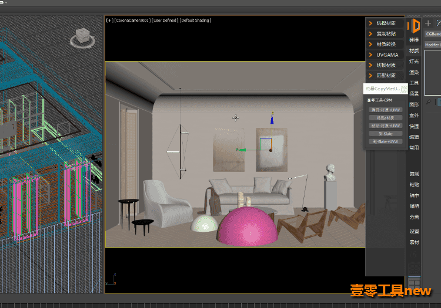
Task: Select the pink dome object
Action: [x=248, y=227]
